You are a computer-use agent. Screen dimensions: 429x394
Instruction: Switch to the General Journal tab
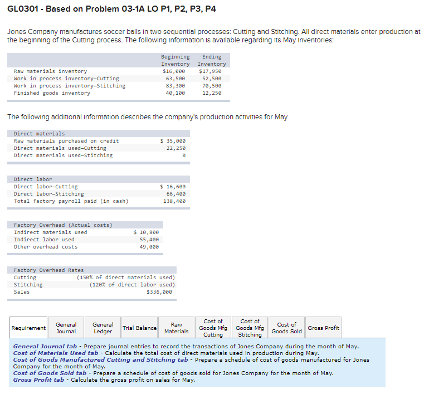coord(66,328)
